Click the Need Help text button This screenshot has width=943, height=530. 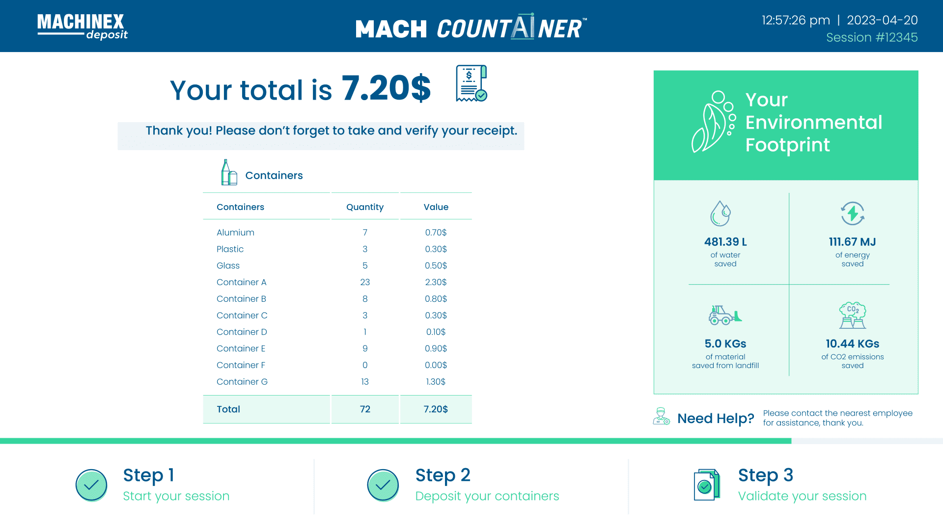[x=716, y=418]
